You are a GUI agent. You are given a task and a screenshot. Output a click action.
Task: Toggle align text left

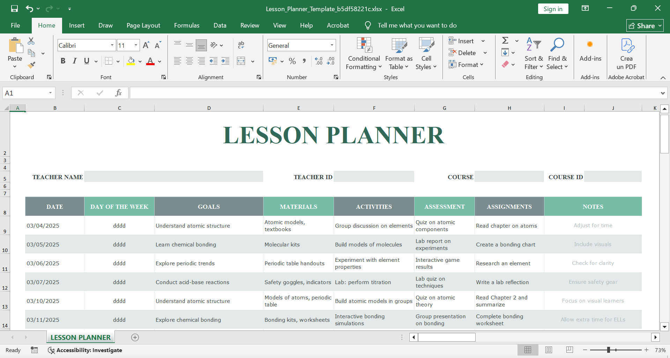178,61
